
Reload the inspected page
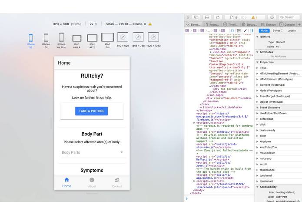click(x=218, y=17)
